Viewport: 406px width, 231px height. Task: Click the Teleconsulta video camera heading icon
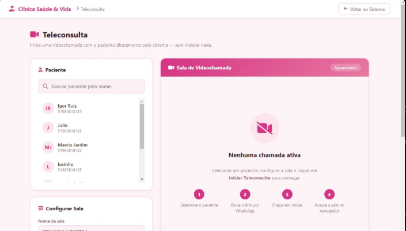tap(35, 34)
